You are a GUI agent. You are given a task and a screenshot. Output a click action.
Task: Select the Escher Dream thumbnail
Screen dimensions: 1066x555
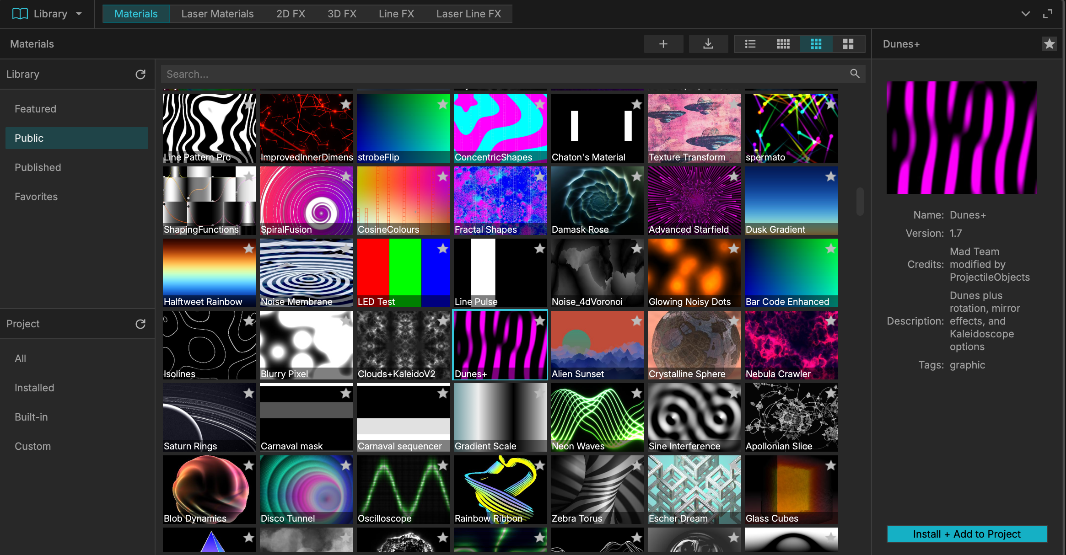(x=695, y=490)
